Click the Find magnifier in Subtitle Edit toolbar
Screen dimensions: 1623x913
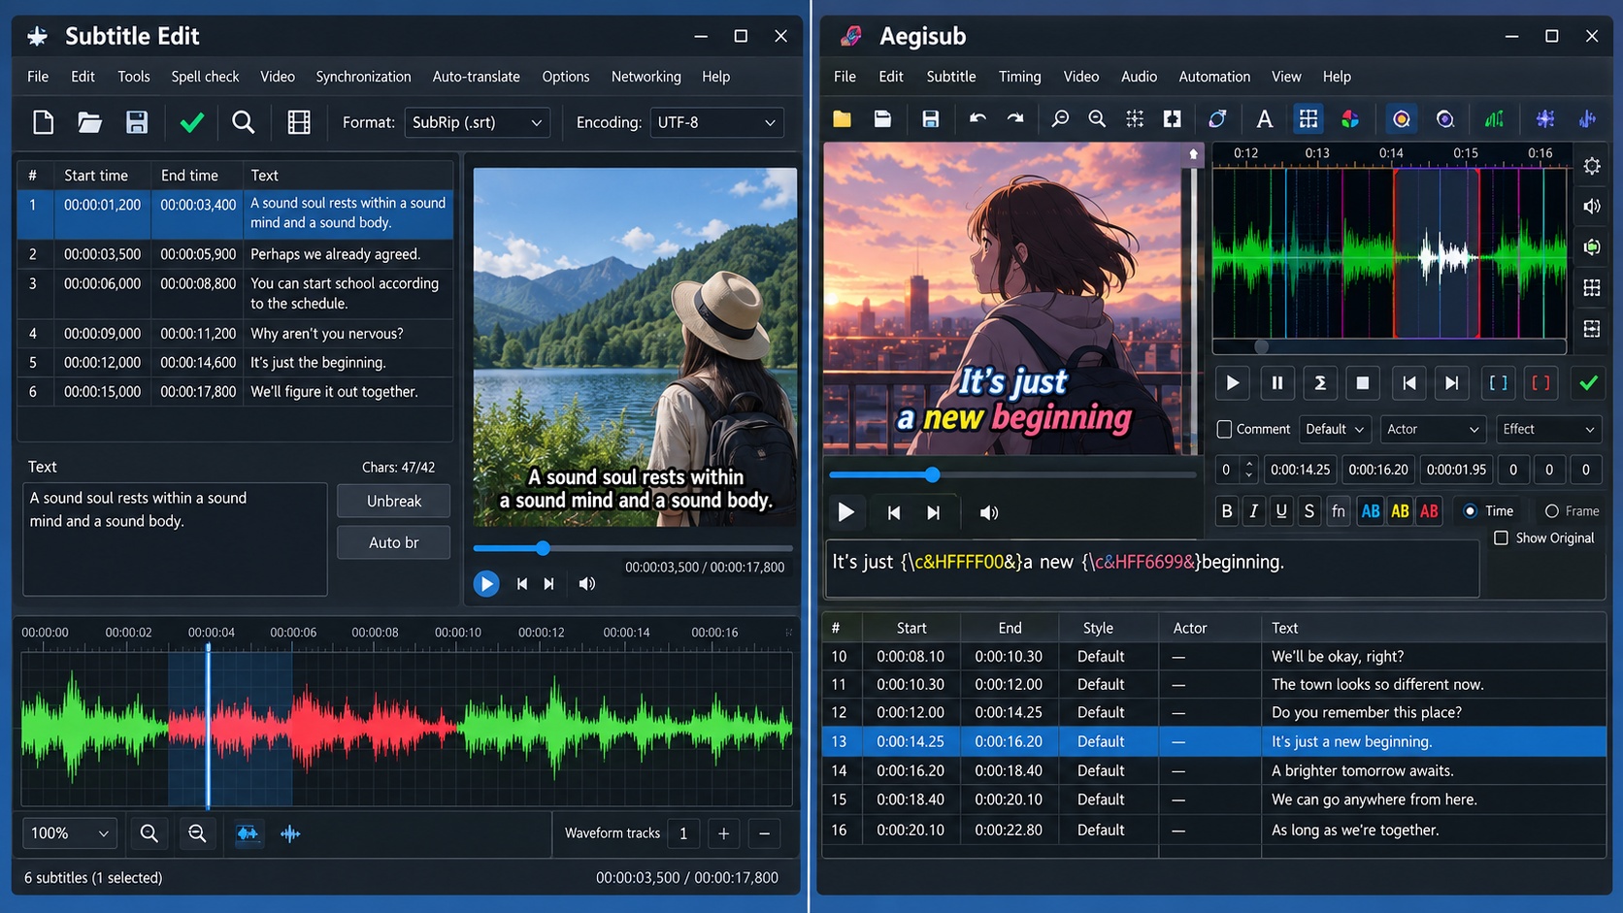click(244, 122)
